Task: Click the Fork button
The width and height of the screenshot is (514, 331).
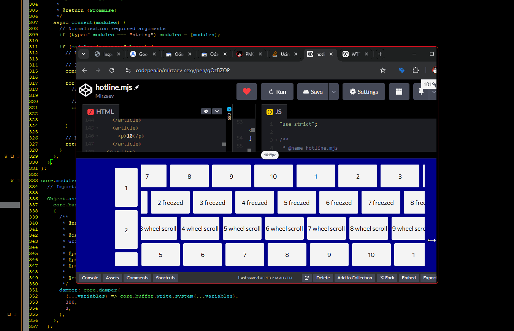Action: [x=387, y=278]
